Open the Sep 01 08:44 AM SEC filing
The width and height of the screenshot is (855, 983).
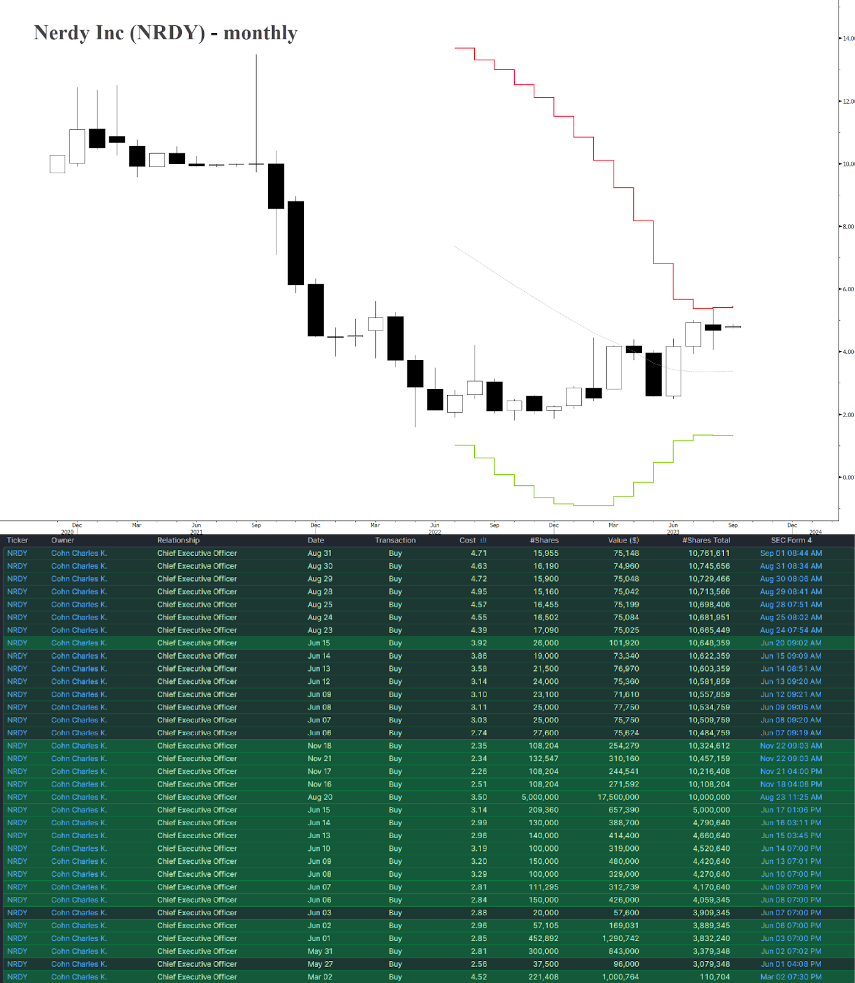[x=791, y=554]
